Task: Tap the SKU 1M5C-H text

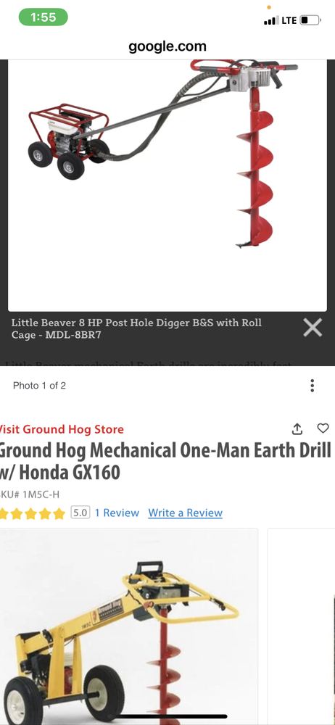Action: [x=30, y=494]
